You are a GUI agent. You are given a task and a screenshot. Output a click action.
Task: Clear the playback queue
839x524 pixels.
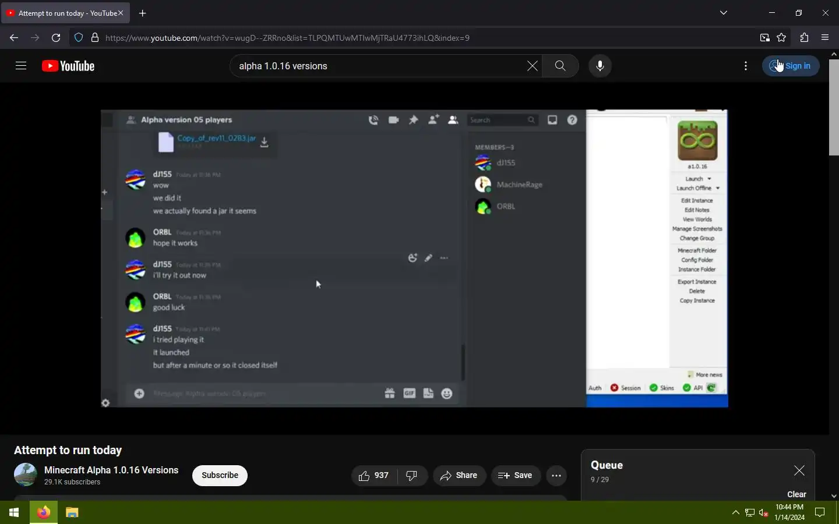point(796,494)
